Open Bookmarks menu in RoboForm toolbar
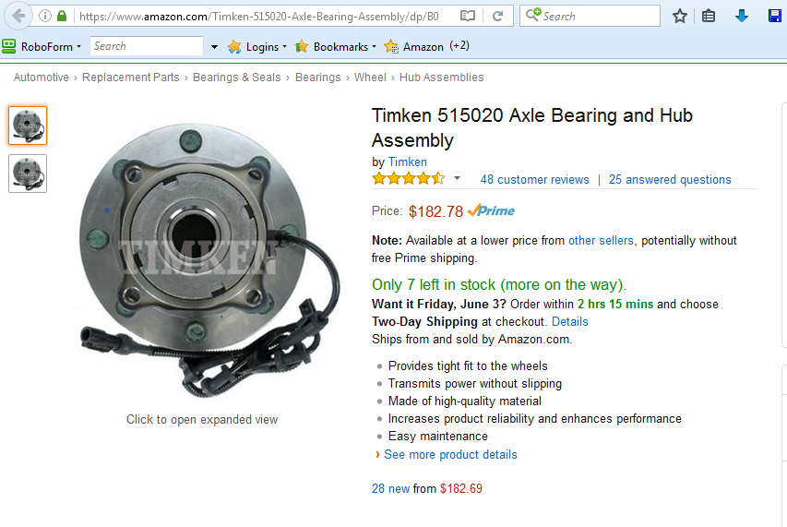Screen dimensions: 787x527 click(x=336, y=47)
